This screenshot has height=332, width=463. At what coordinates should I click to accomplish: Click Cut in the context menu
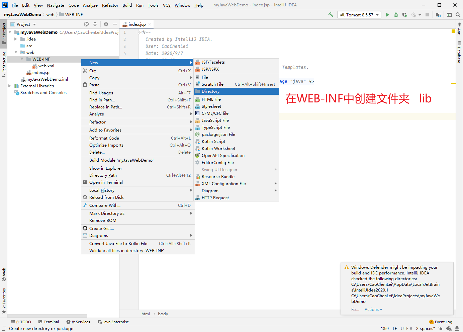pyautogui.click(x=138, y=71)
